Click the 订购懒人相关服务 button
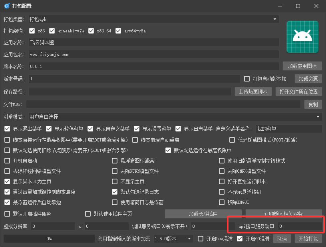Image resolution: width=326 pixels, height=247 pixels. click(284, 214)
